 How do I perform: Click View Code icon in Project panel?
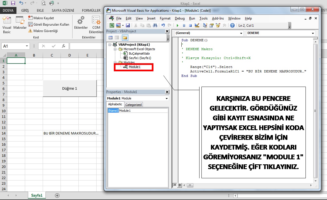click(x=110, y=38)
